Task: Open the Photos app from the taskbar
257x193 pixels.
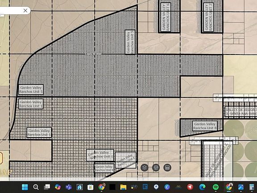Action: (241, 187)
